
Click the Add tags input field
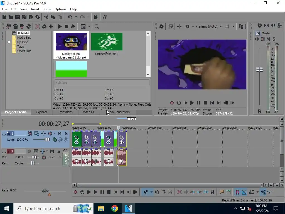click(x=102, y=82)
